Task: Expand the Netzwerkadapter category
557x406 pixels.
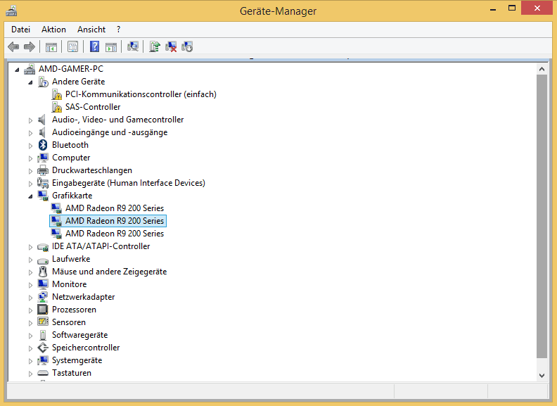Action: (30, 298)
